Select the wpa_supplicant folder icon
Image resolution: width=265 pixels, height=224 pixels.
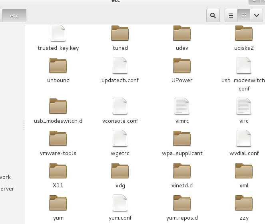pos(182,138)
